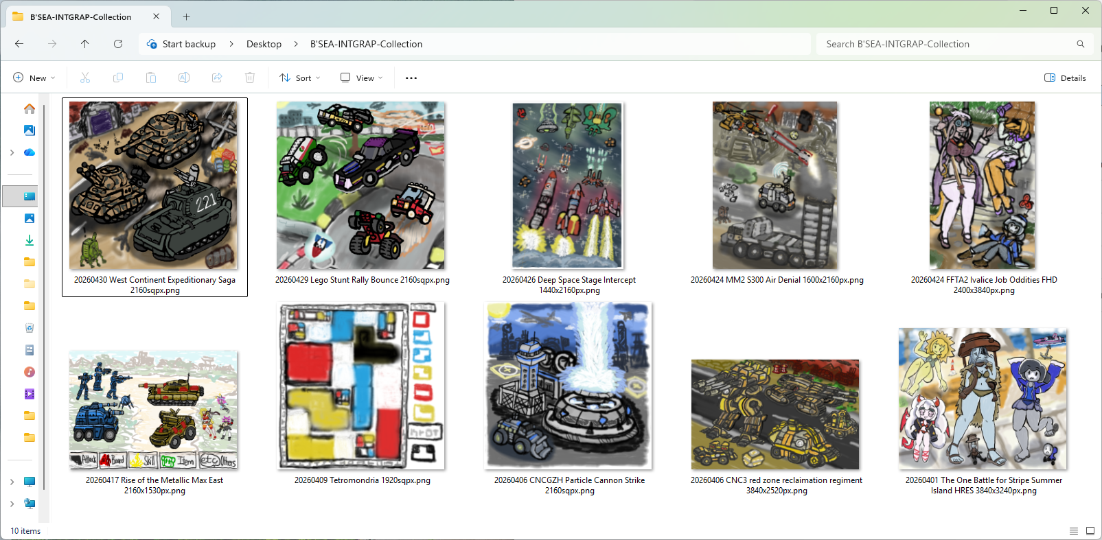The width and height of the screenshot is (1102, 540).
Task: Expand This PC in the navigation tree
Action: [x=12, y=482]
